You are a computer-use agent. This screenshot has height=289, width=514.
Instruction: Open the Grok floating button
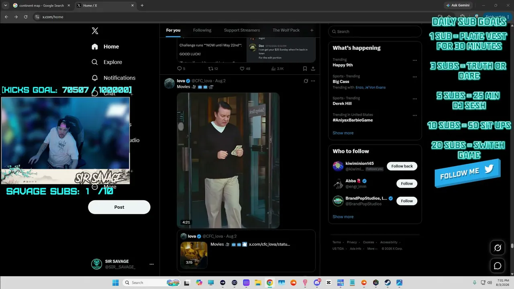pos(498,248)
